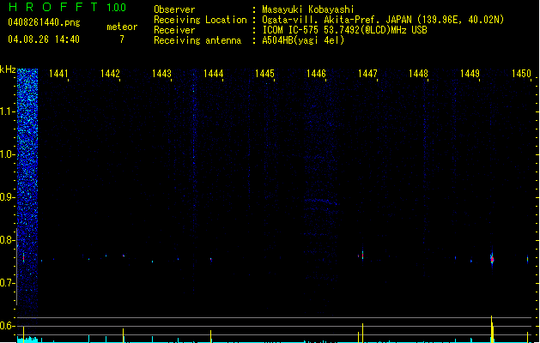The width and height of the screenshot is (540, 343).
Task: Click the 0.9 kHz frequency label
Action: (7, 197)
